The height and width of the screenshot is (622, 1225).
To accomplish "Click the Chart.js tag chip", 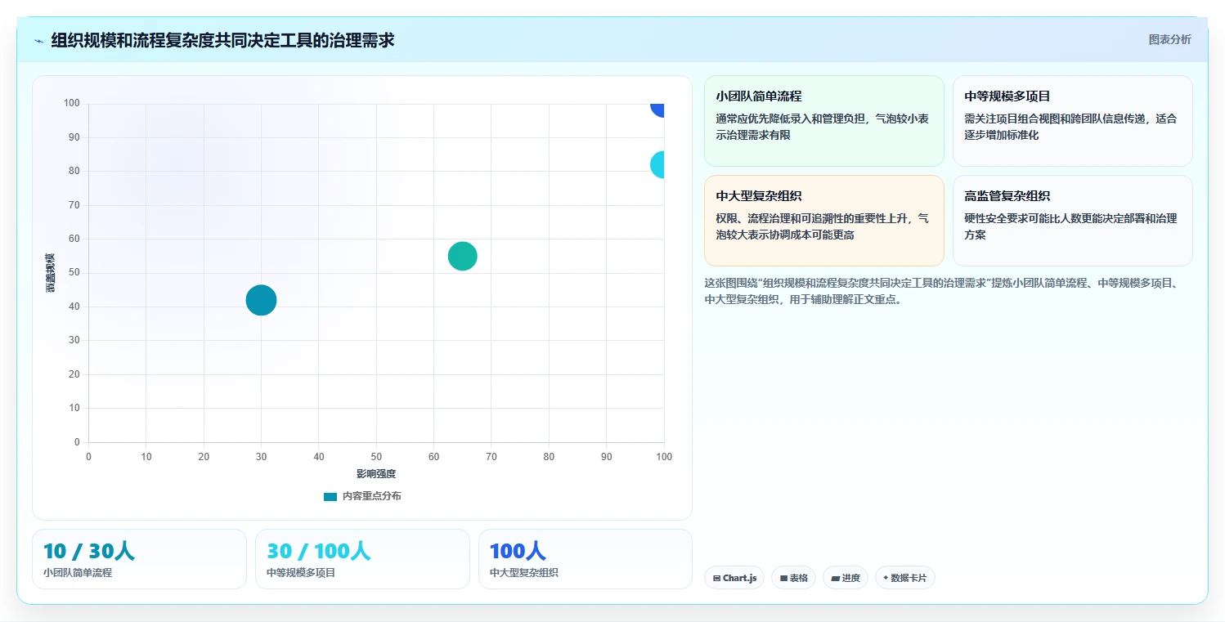I will tap(734, 578).
